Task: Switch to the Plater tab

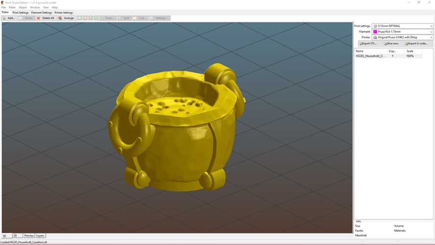Action: click(5, 12)
